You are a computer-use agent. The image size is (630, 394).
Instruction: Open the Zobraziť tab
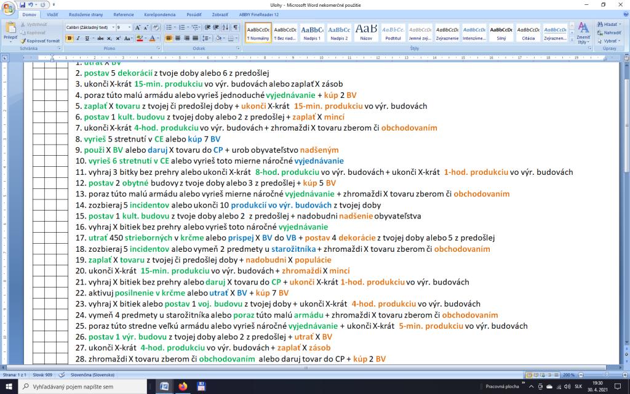click(220, 15)
